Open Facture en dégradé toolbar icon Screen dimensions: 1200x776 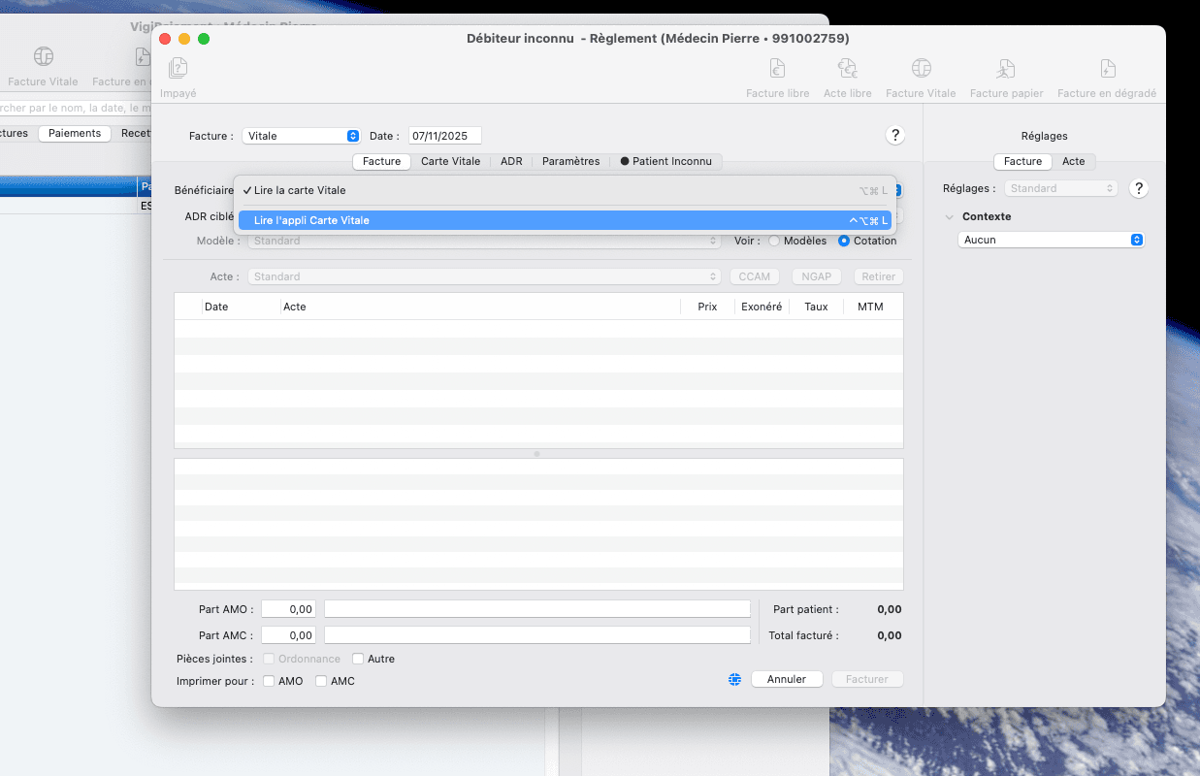(x=1107, y=69)
